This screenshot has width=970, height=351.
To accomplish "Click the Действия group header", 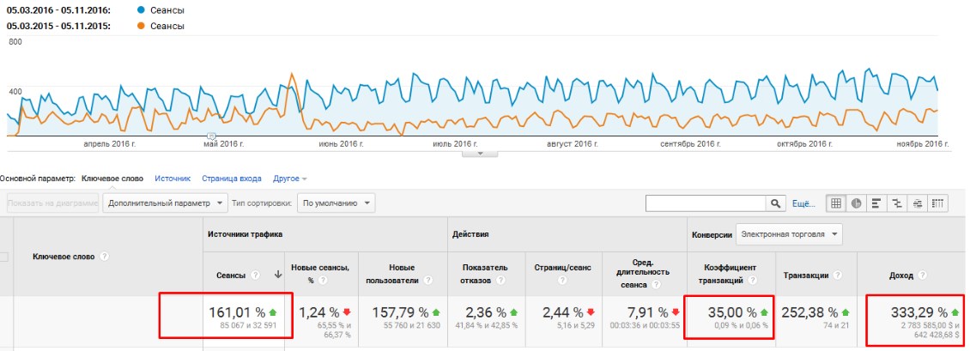I will coord(470,234).
